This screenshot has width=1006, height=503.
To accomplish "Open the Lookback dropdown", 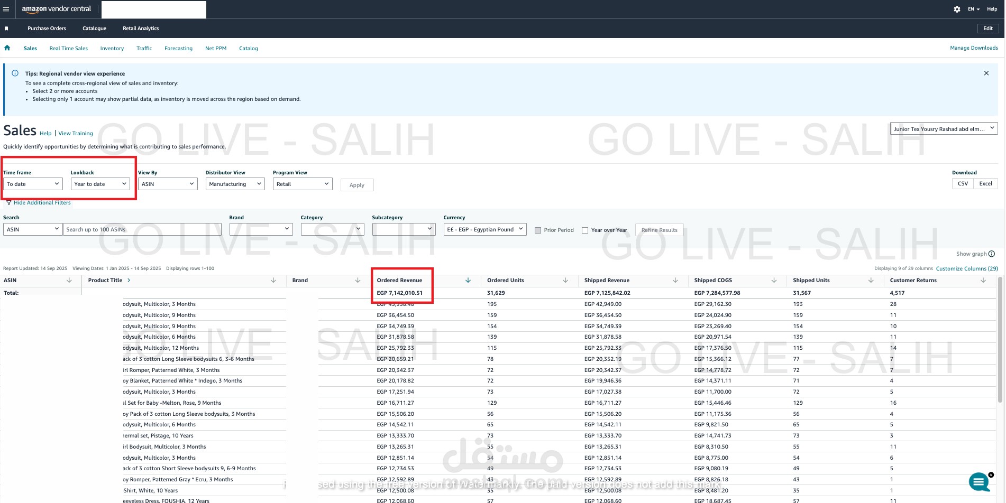I will pos(100,184).
